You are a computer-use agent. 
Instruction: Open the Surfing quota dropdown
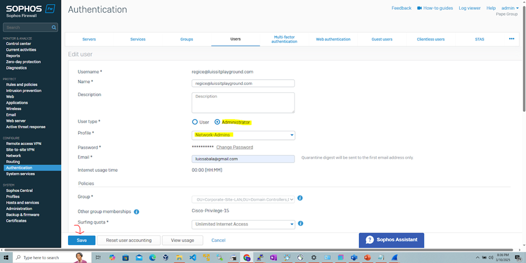point(243,224)
